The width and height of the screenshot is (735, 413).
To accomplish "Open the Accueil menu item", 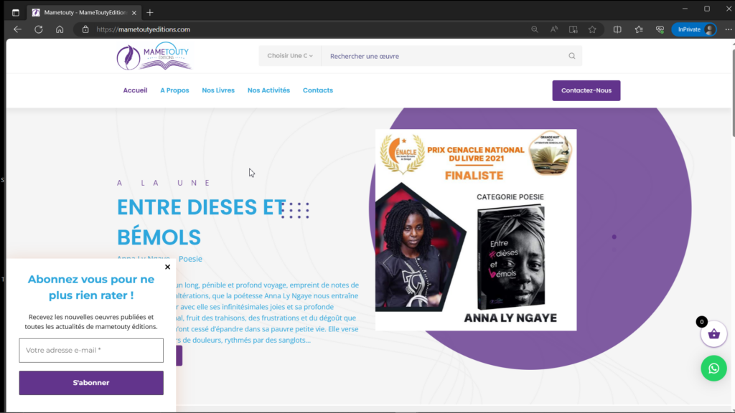I will 135,90.
